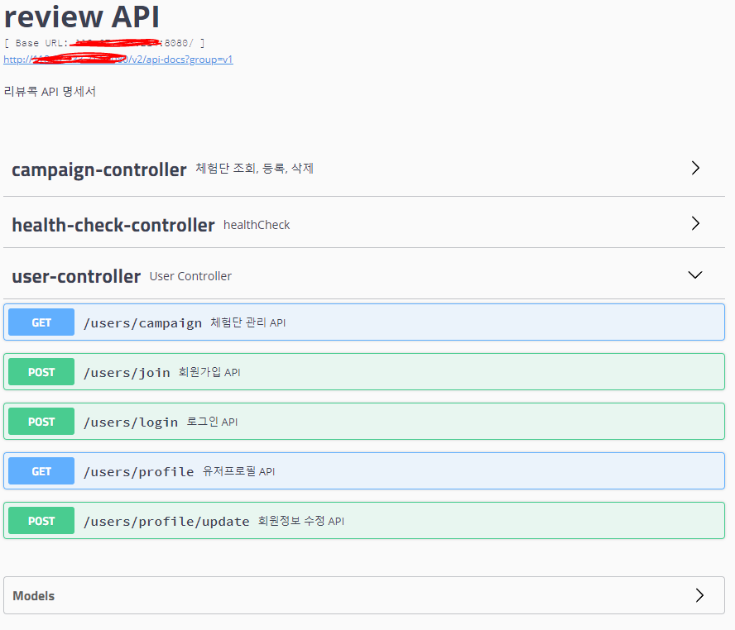This screenshot has height=630, width=735.
Task: Click the health-check-controller heading
Action: pos(113,225)
